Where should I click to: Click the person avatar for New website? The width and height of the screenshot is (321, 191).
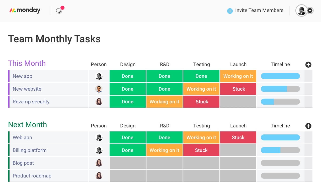[99, 89]
